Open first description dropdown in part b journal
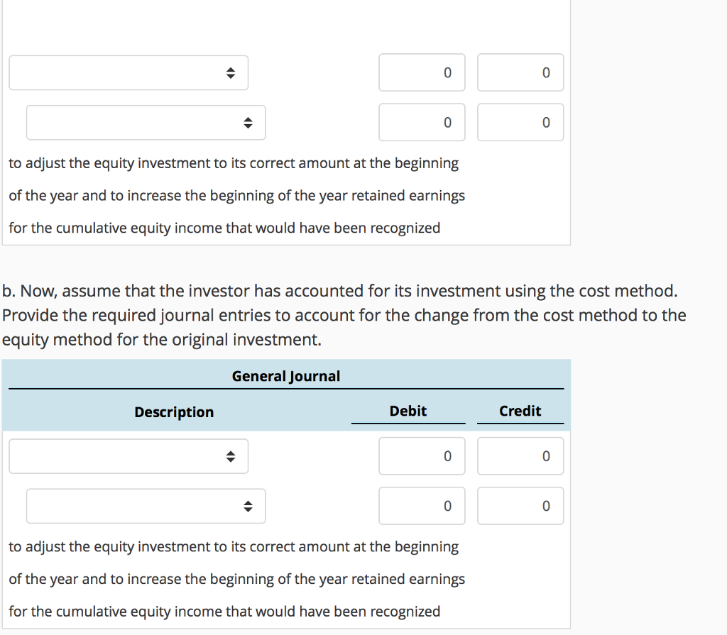 pyautogui.click(x=129, y=456)
